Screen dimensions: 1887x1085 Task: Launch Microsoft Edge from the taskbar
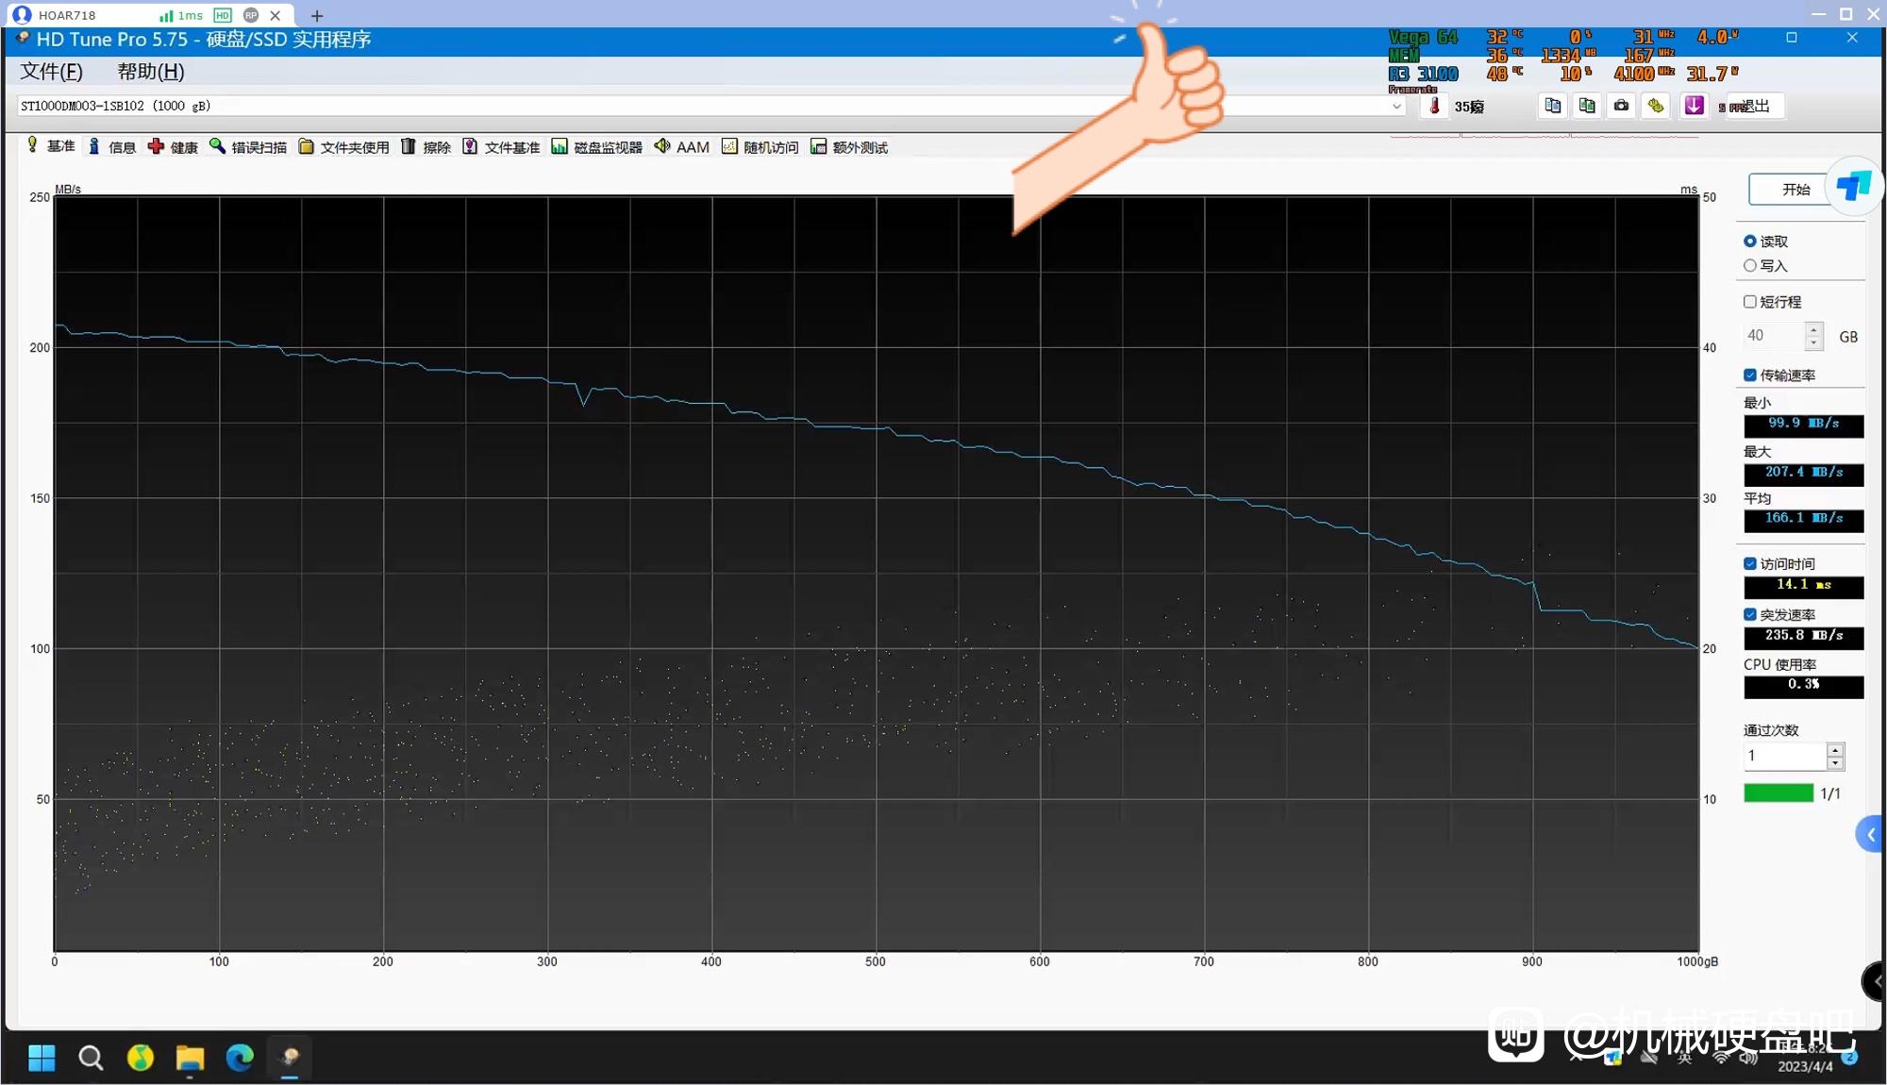[x=240, y=1059]
